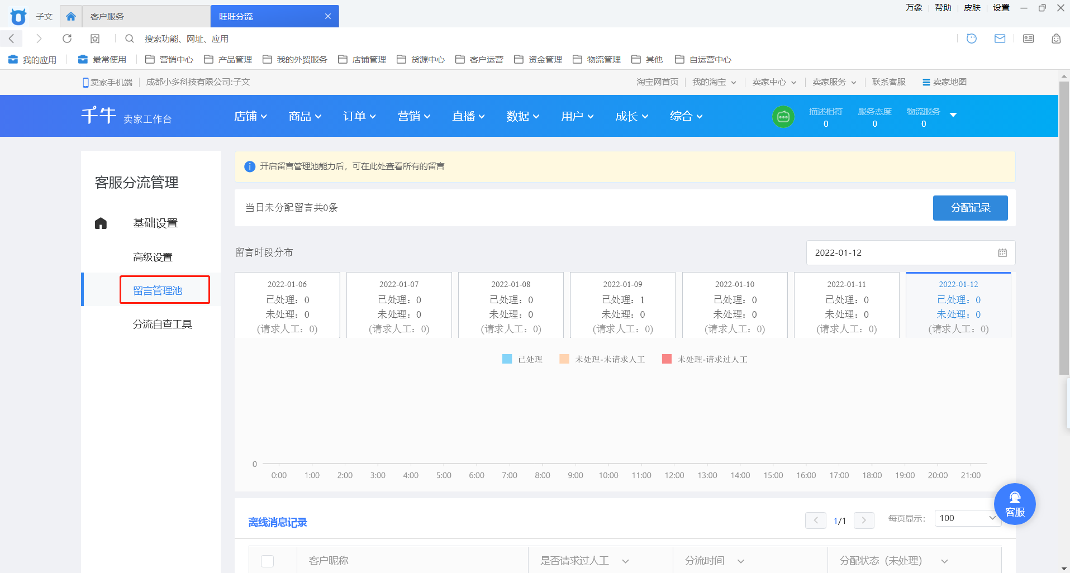Go to the next page of records

864,521
